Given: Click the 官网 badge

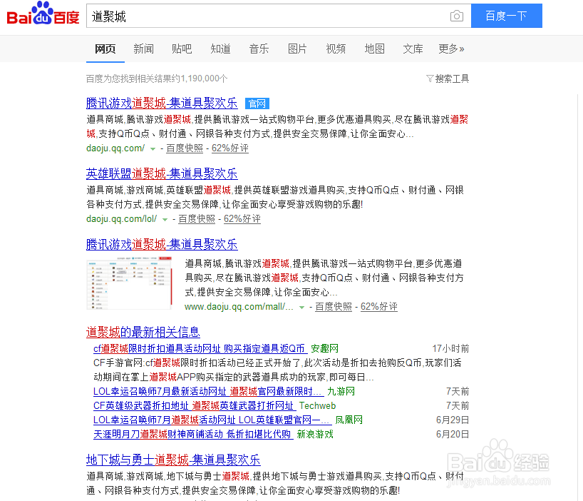Looking at the screenshot, I should tap(257, 103).
